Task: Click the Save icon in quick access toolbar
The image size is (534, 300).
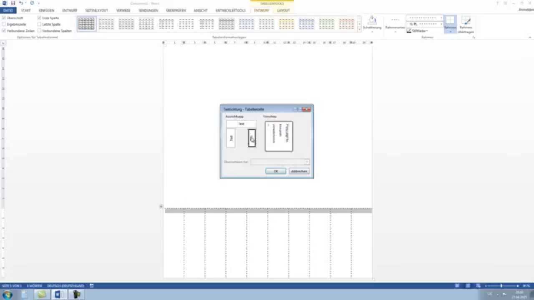Action: 13,3
